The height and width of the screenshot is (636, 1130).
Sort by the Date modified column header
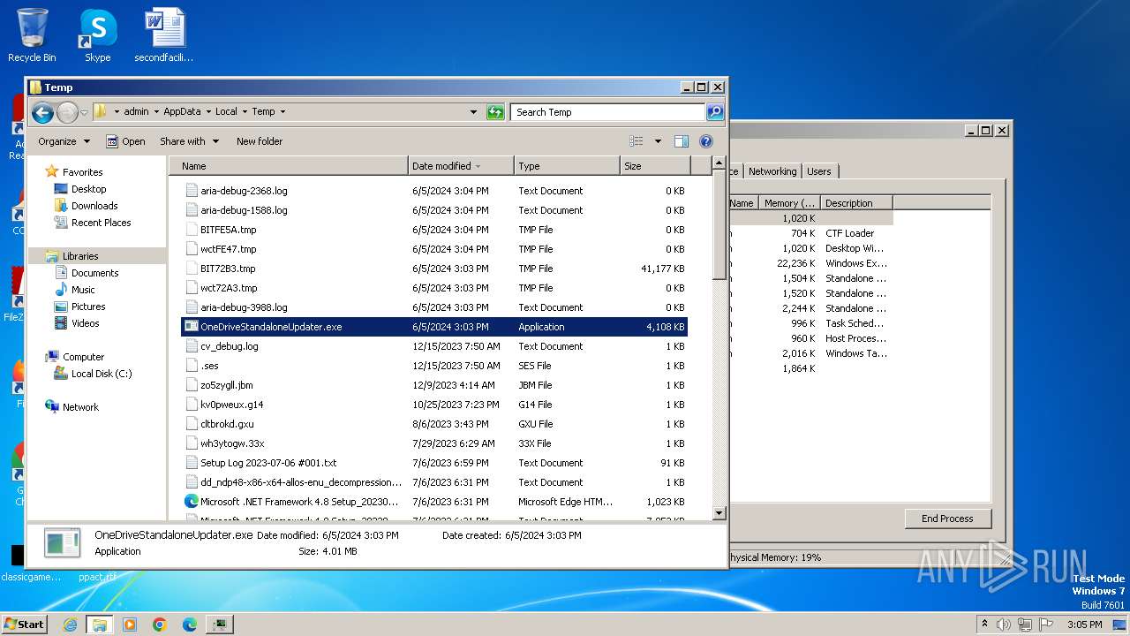coord(461,166)
